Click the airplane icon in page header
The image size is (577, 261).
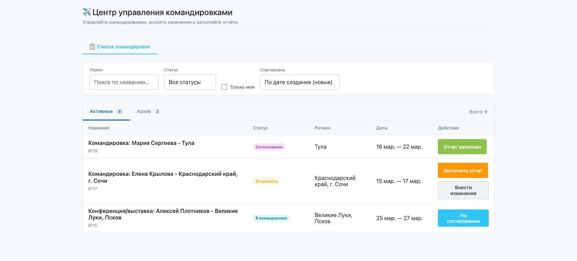[87, 12]
